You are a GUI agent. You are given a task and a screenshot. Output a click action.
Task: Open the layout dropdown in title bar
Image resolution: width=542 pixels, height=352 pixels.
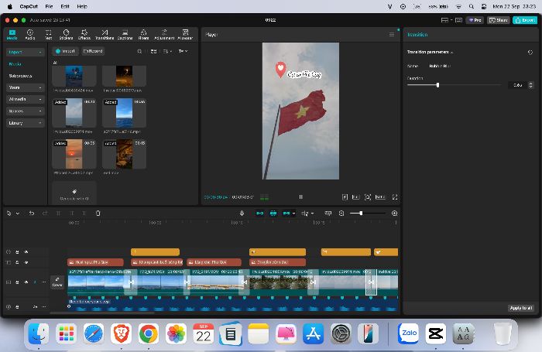pyautogui.click(x=446, y=20)
